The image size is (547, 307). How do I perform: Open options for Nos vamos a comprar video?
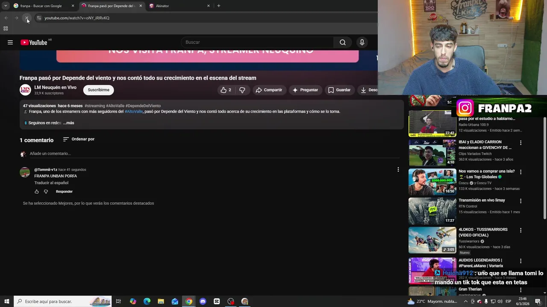click(x=521, y=172)
